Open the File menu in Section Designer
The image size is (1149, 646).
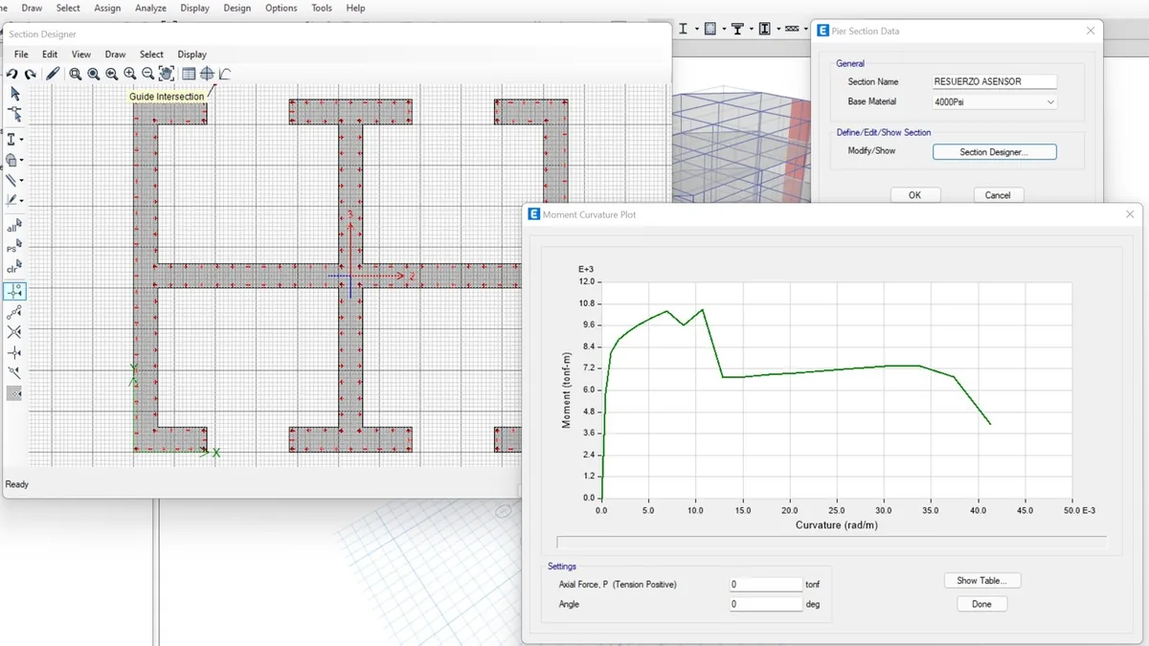coord(21,55)
